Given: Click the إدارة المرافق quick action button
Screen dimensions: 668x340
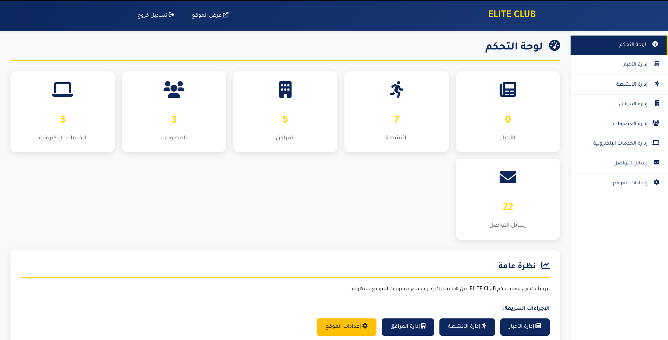Looking at the screenshot, I should coord(408,327).
